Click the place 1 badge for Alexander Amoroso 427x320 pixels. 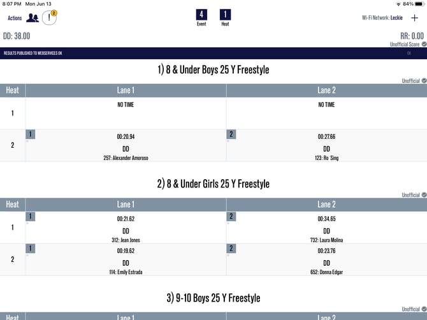point(30,135)
